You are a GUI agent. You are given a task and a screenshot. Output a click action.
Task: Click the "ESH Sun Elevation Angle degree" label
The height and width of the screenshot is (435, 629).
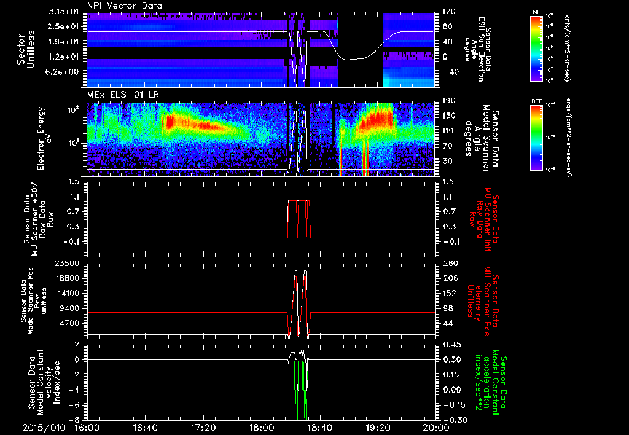tap(479, 49)
